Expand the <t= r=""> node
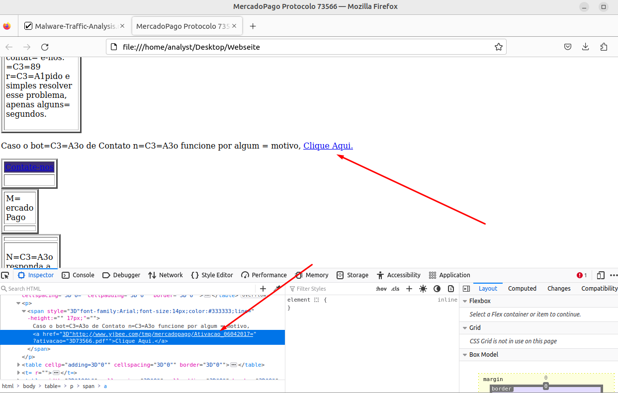The image size is (618, 393). pyautogui.click(x=19, y=373)
